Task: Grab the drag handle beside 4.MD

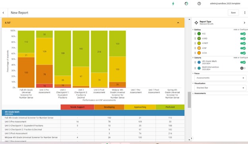Action: click(195, 38)
